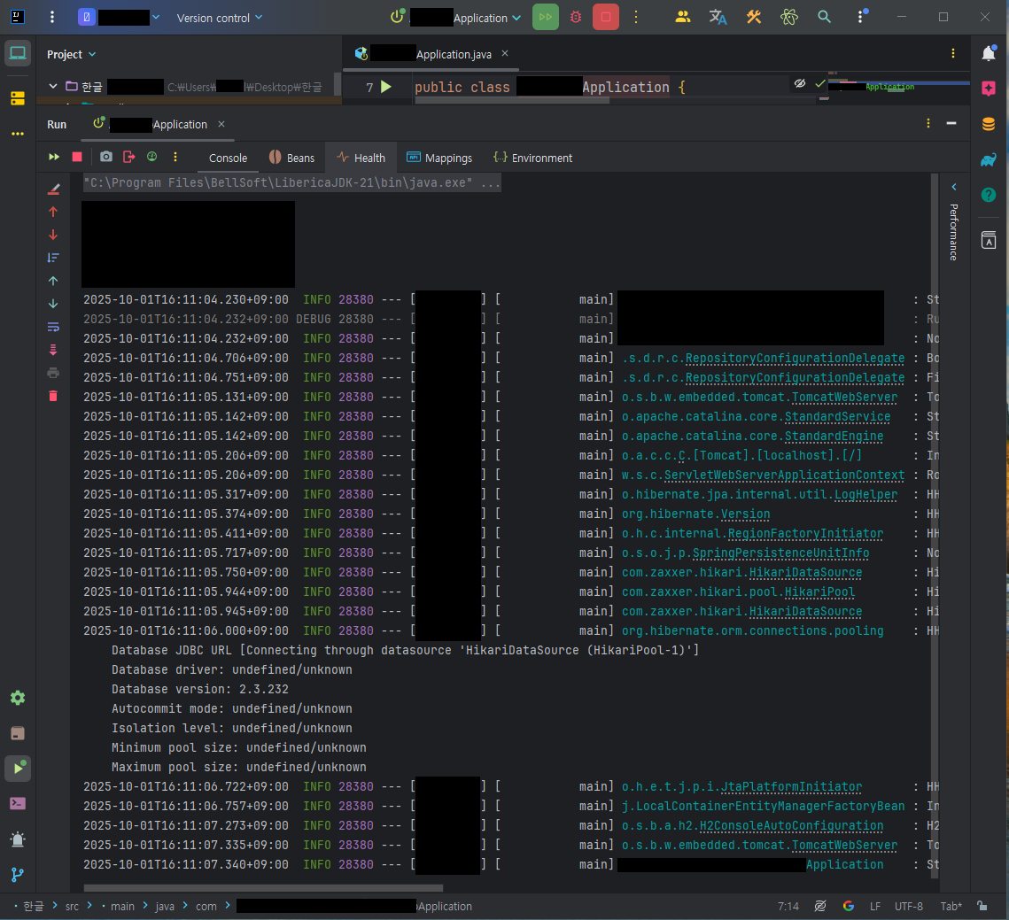Open the Version control dropdown
The width and height of the screenshot is (1009, 920).
pos(220,18)
